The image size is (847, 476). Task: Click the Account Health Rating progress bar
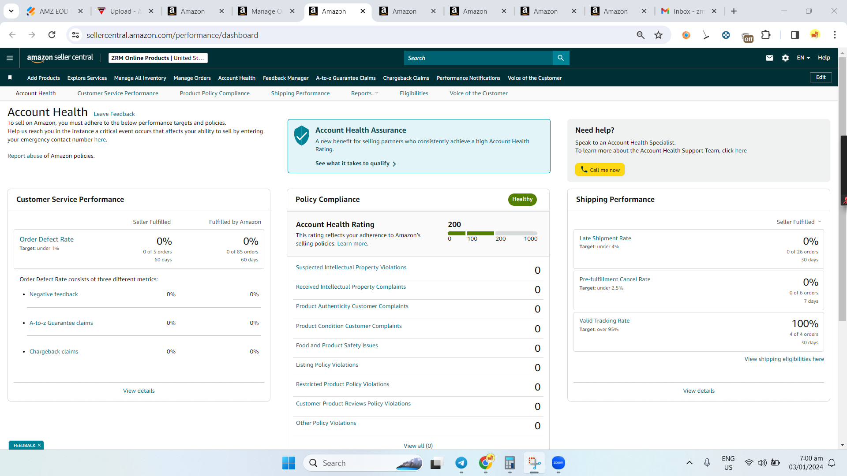click(492, 233)
